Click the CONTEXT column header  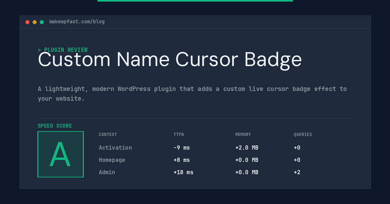point(108,135)
